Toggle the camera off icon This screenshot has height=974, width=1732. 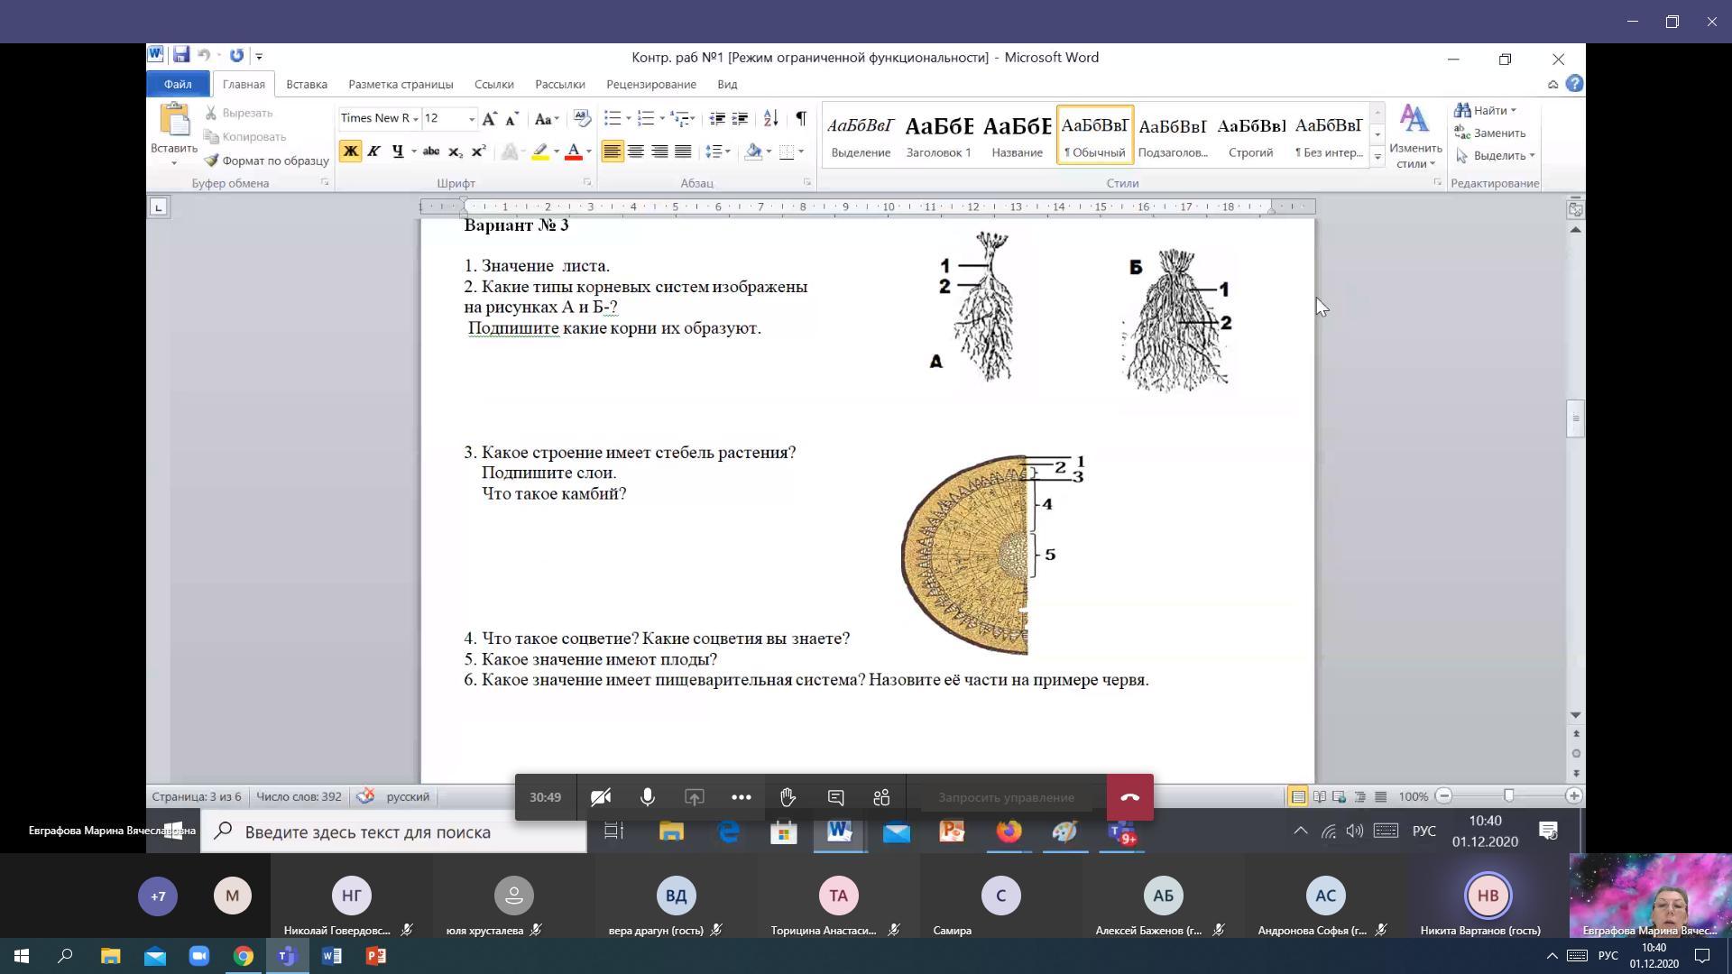[601, 797]
